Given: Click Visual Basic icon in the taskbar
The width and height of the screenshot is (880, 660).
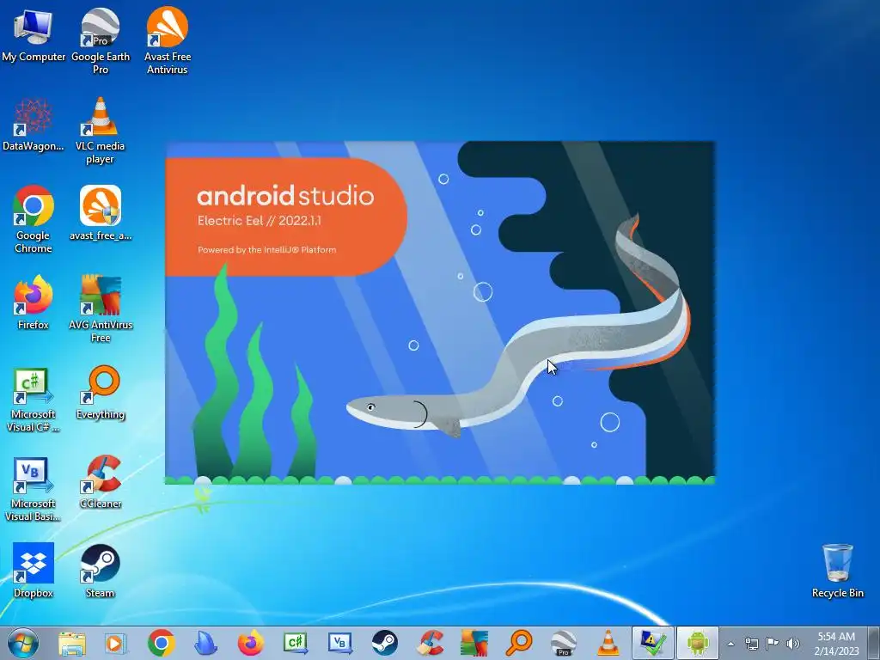Looking at the screenshot, I should click(340, 643).
